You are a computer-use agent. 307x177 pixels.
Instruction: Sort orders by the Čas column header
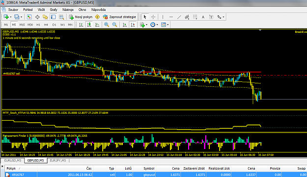point(65,168)
